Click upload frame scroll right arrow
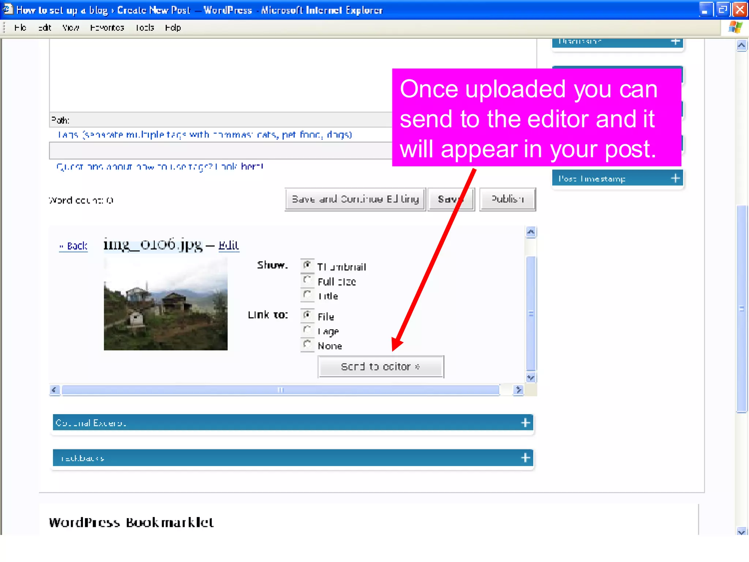The height and width of the screenshot is (562, 749). [518, 390]
